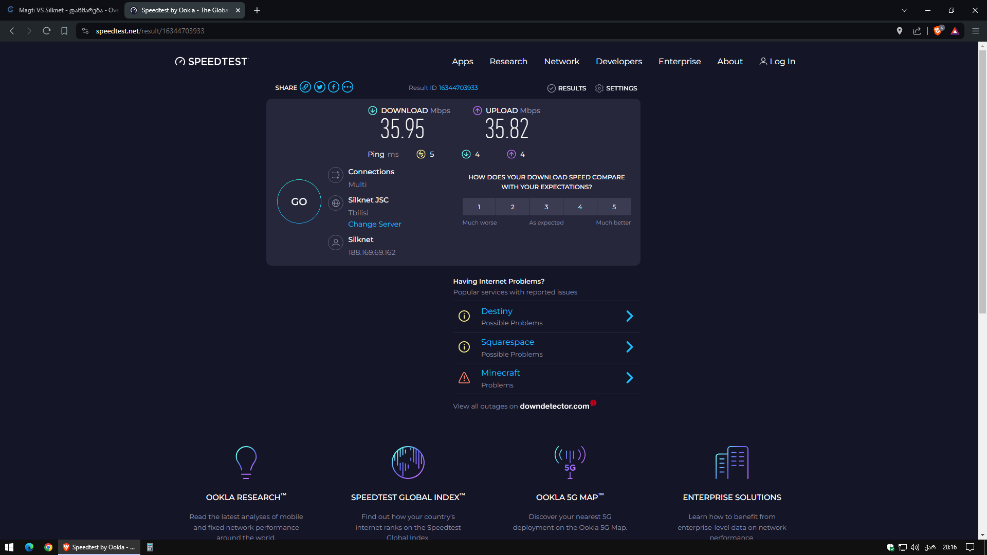Image resolution: width=987 pixels, height=555 pixels.
Task: Choose rating 5 Much better
Action: pyautogui.click(x=614, y=207)
